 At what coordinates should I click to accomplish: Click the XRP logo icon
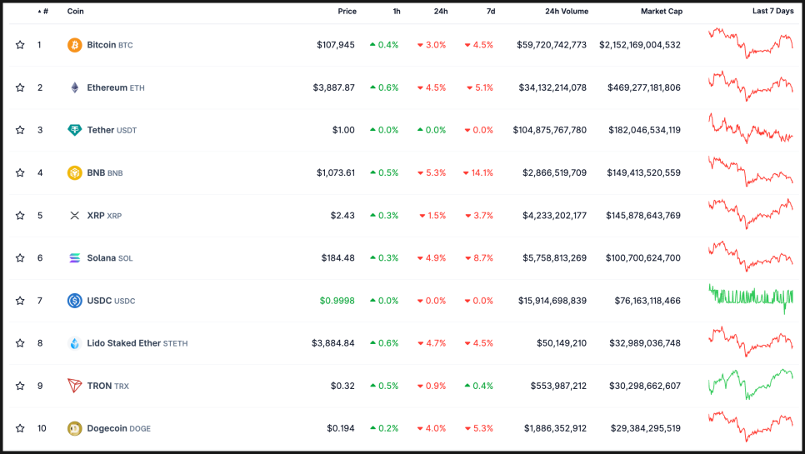(x=75, y=216)
